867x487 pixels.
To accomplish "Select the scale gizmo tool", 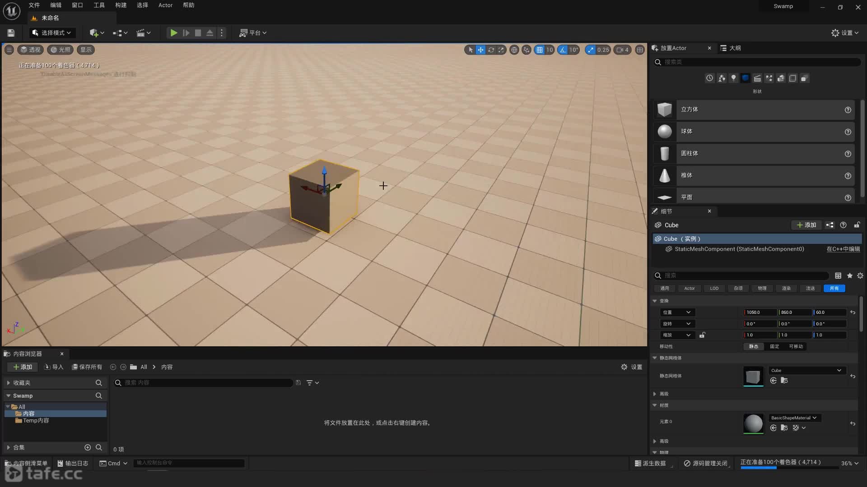I will pyautogui.click(x=501, y=50).
